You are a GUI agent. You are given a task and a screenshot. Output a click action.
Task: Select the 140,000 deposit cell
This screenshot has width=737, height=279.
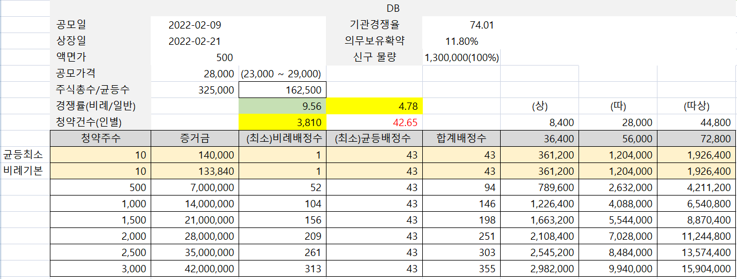coord(194,155)
